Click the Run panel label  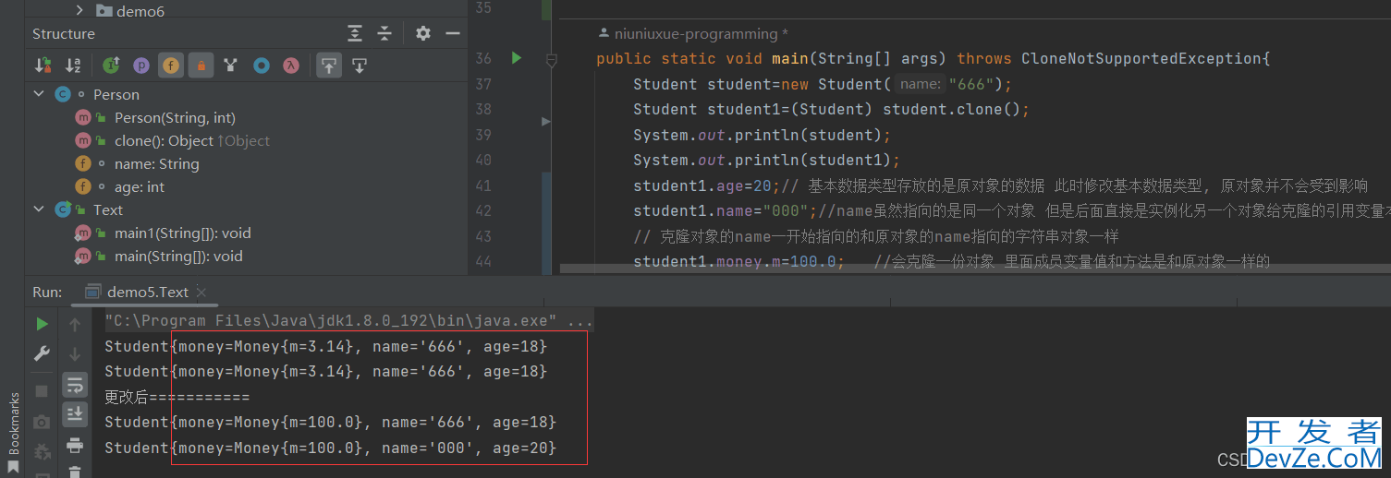click(x=47, y=292)
